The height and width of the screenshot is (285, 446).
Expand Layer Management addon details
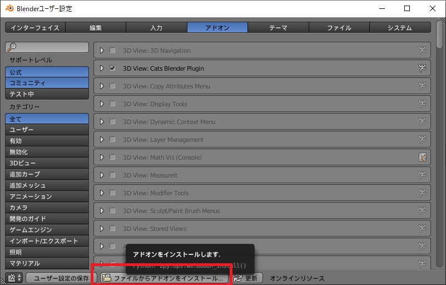tap(102, 140)
